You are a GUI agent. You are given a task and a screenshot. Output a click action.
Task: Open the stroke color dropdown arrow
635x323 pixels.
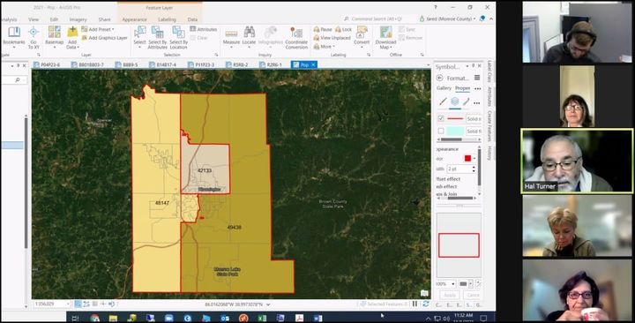coord(474,159)
